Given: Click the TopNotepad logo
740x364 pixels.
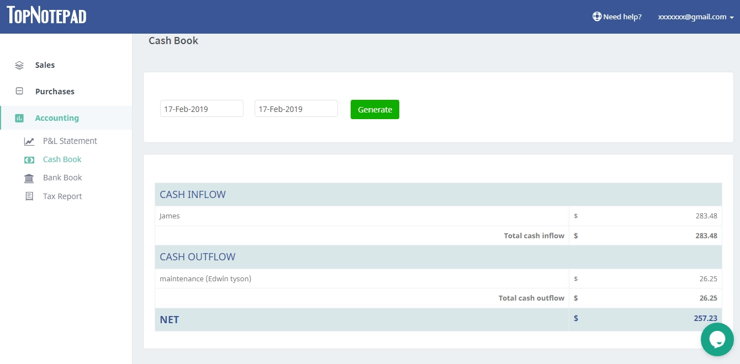Looking at the screenshot, I should pyautogui.click(x=46, y=16).
